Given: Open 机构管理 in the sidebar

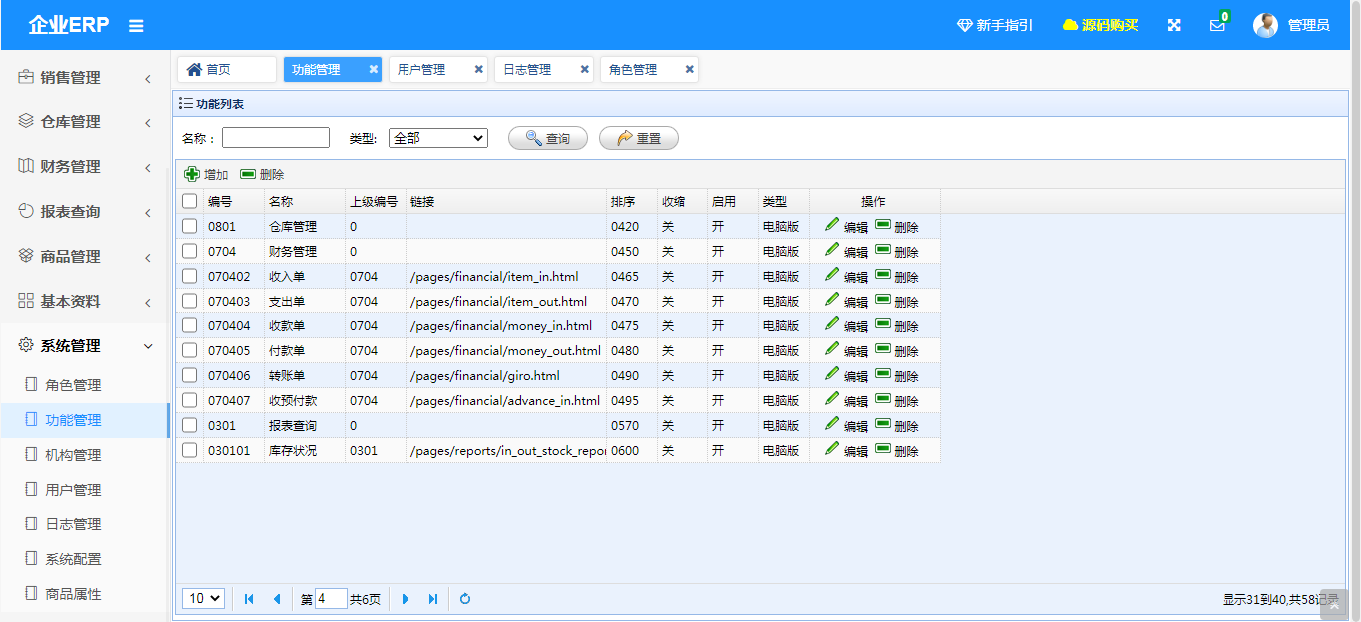Looking at the screenshot, I should pyautogui.click(x=73, y=455).
